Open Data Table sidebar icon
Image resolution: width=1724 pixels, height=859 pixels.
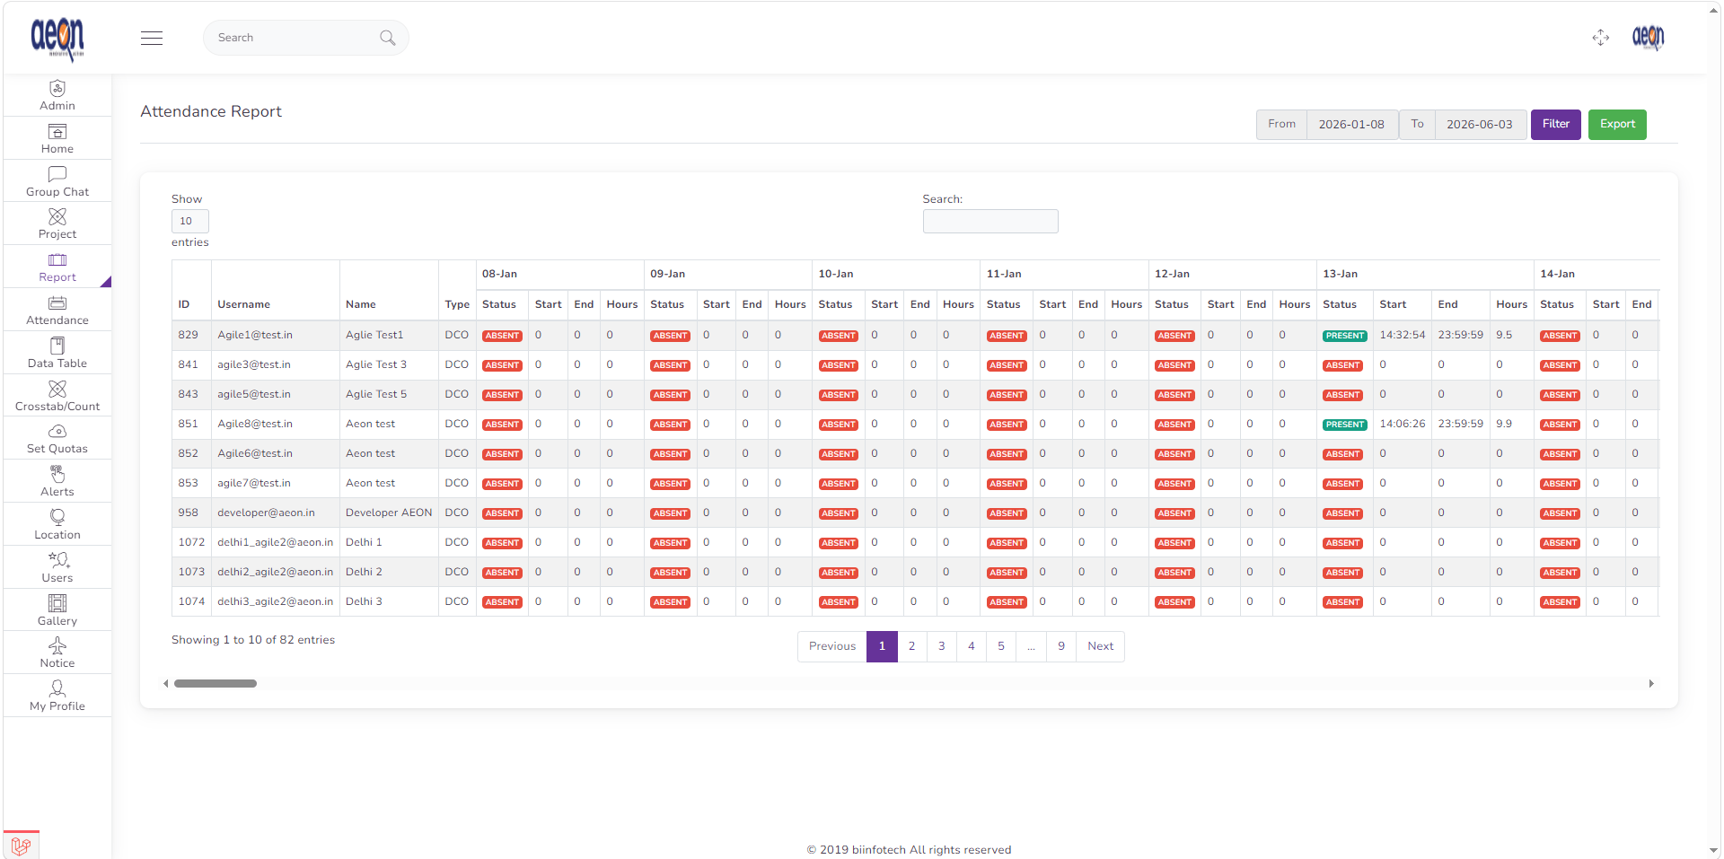pos(57,346)
